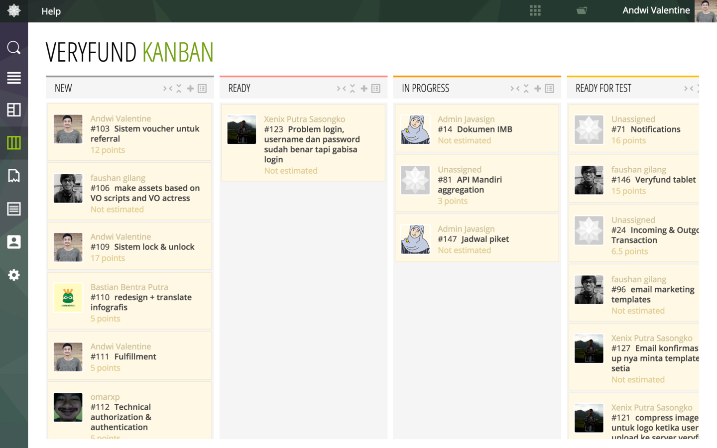Click '17 points' on card #109

click(x=108, y=258)
